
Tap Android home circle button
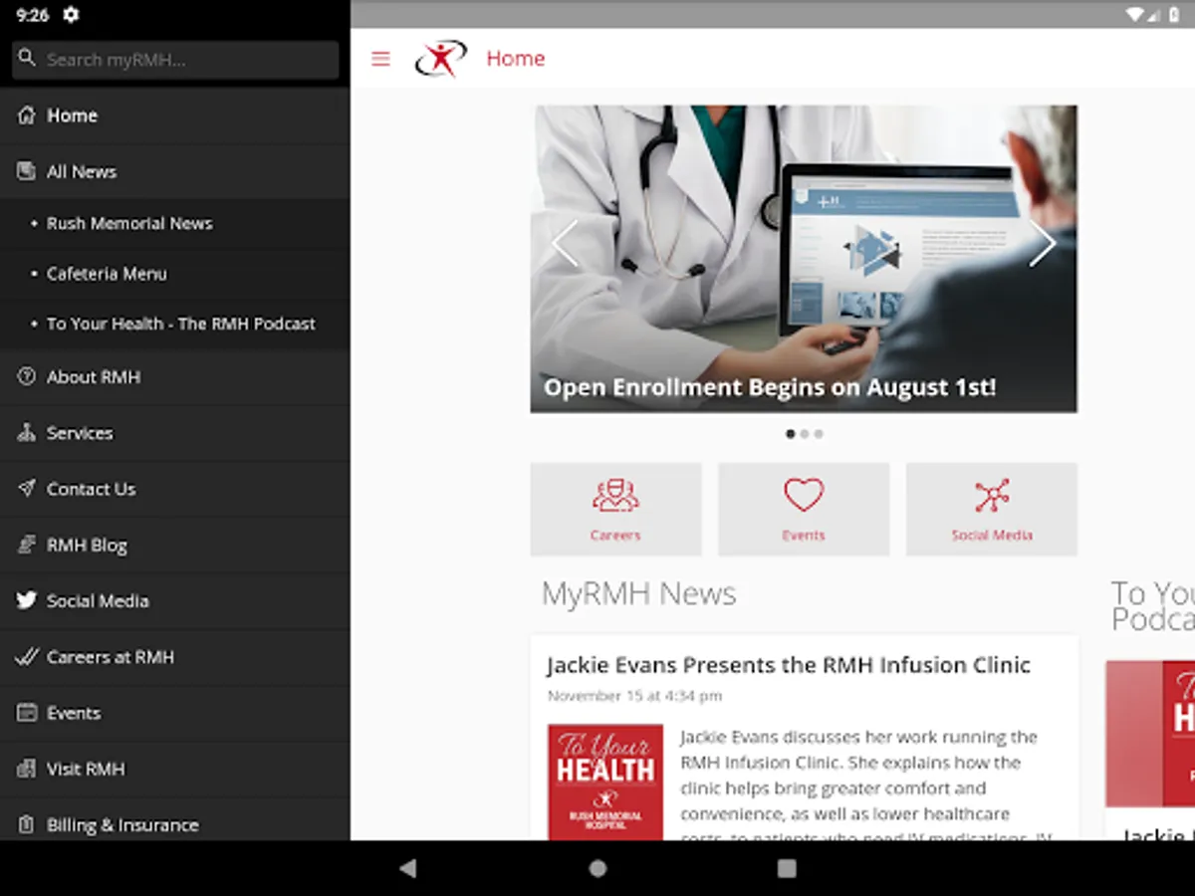point(597,868)
